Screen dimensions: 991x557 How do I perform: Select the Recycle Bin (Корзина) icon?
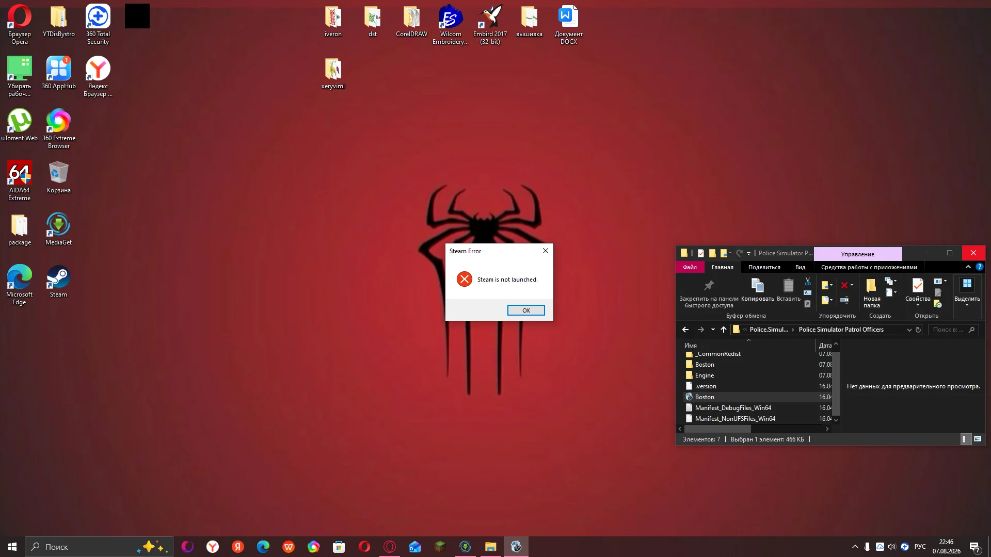[x=59, y=177]
